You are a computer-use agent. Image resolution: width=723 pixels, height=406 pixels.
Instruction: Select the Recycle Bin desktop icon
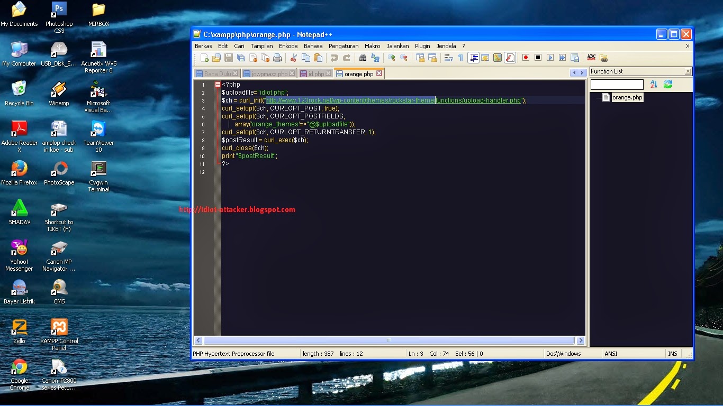point(19,94)
